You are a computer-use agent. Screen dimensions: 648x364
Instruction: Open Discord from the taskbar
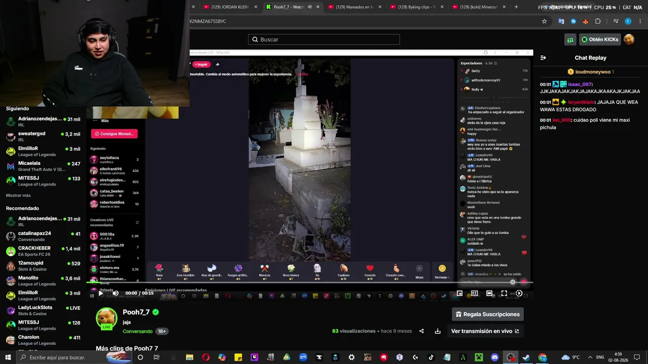495,357
